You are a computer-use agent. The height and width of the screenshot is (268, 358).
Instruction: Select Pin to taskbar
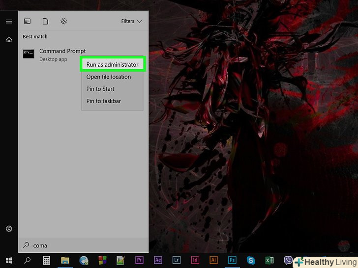click(x=112, y=101)
